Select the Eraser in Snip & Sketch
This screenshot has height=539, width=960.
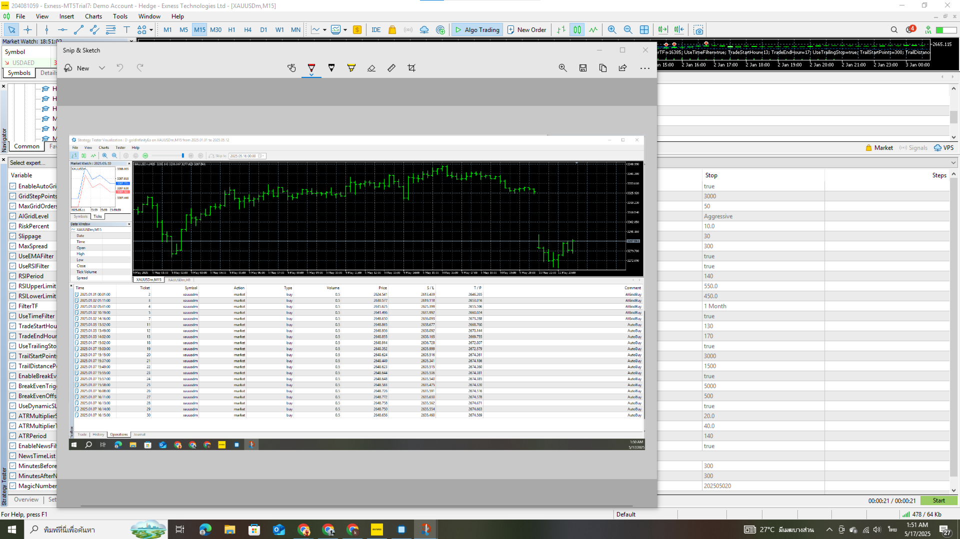[x=371, y=68]
